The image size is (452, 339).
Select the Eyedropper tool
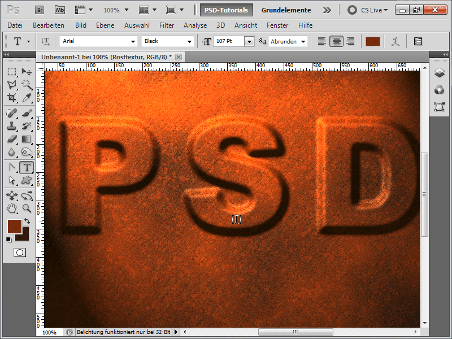[27, 98]
